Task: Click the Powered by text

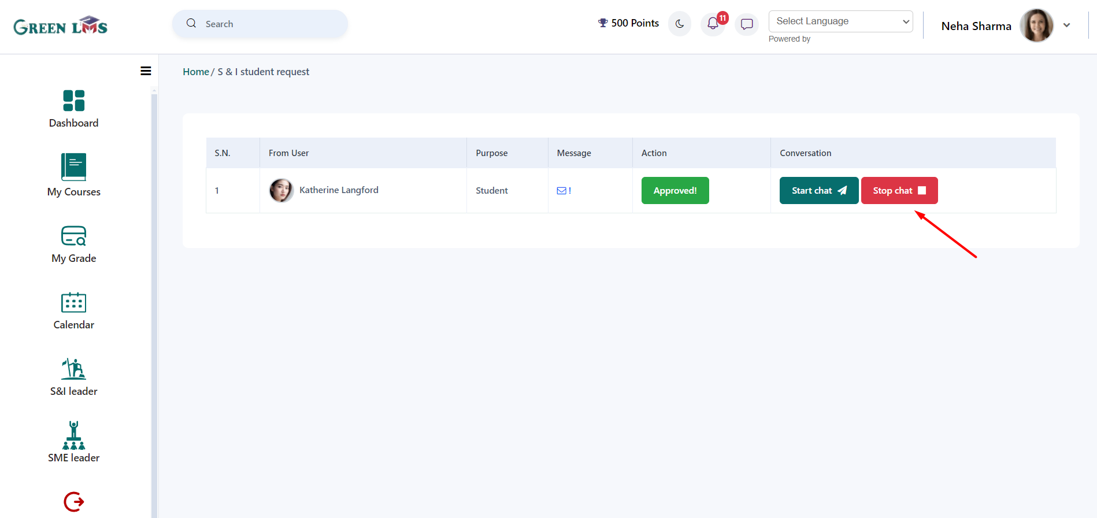Action: pyautogui.click(x=790, y=39)
